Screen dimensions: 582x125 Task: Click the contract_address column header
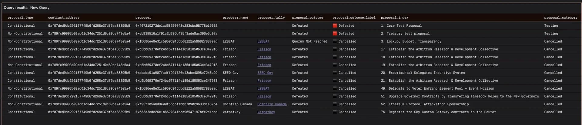[x=64, y=18]
